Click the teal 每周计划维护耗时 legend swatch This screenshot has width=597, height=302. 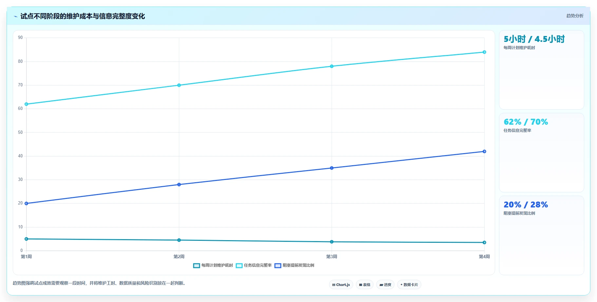[x=197, y=266]
